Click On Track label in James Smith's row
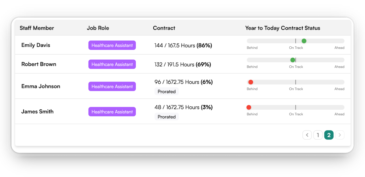Viewport: 365px width, 177px height. pos(296,114)
